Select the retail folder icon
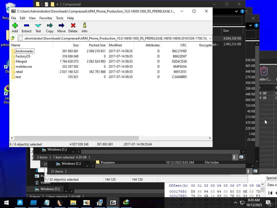 click(13, 71)
